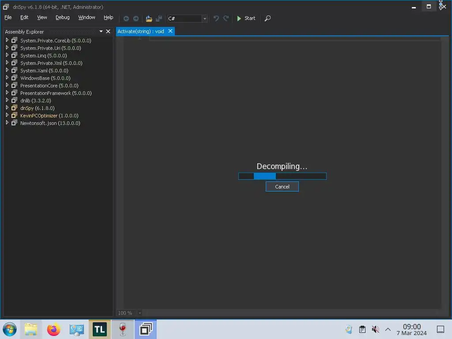Viewport: 452px width, 339px height.
Task: Expand PresentationCore assembly node
Action: point(7,85)
